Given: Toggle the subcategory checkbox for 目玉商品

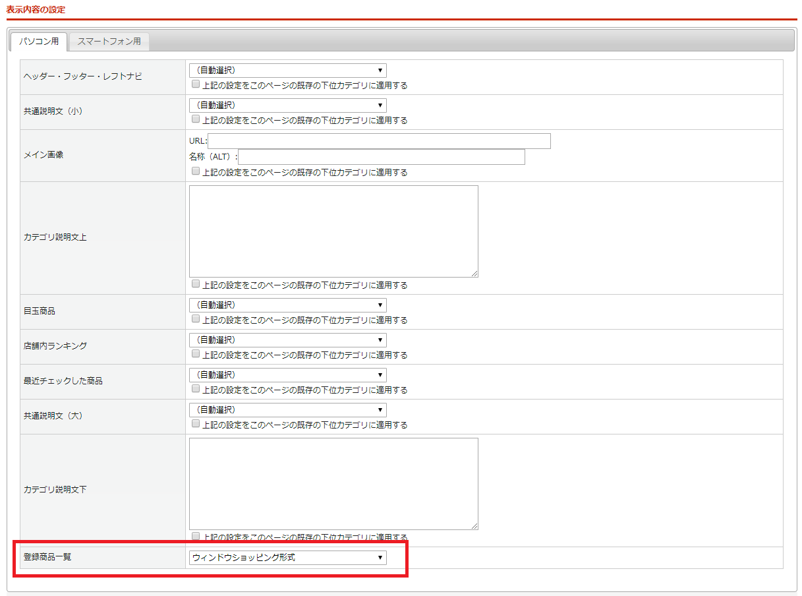Looking at the screenshot, I should 196,319.
